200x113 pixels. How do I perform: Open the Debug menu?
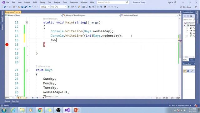[x=42, y=2]
